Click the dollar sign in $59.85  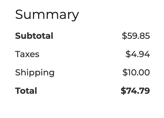point(124,36)
